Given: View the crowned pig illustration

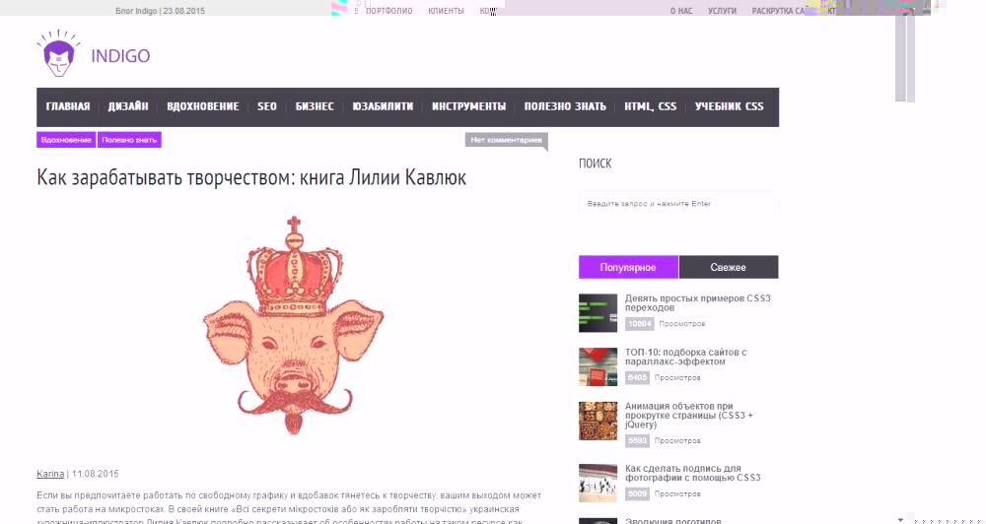Looking at the screenshot, I should point(293,325).
